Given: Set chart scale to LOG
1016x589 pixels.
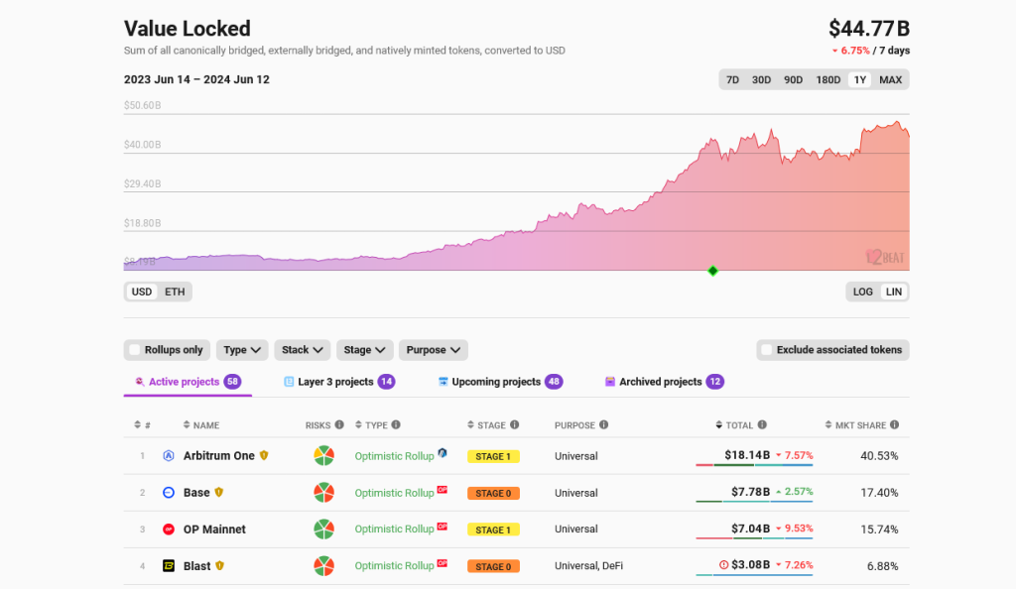Looking at the screenshot, I should tap(863, 292).
